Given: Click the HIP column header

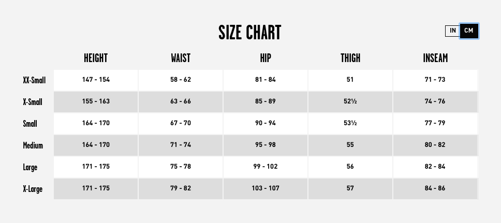Looking at the screenshot, I should tap(266, 58).
